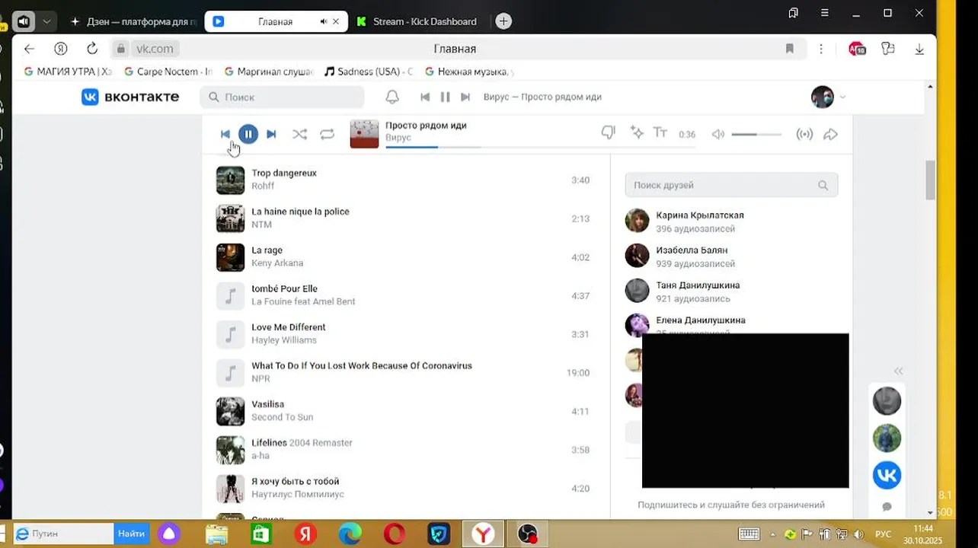The width and height of the screenshot is (978, 548).
Task: Go back in the browser
Action: [29, 49]
